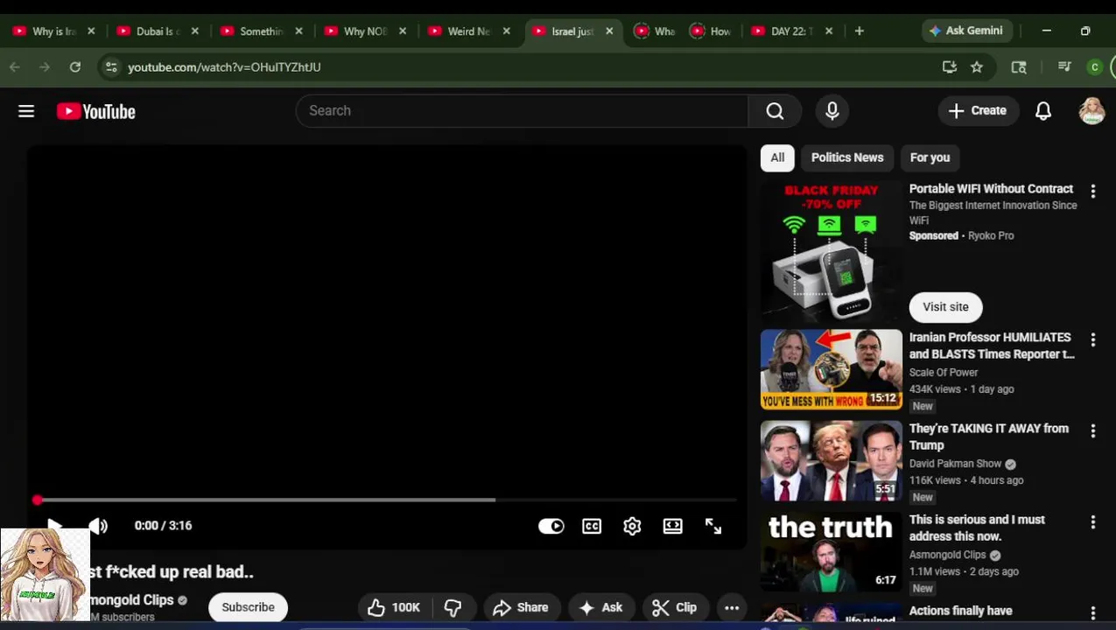The image size is (1116, 630).
Task: Open the notifications bell
Action: pyautogui.click(x=1043, y=111)
